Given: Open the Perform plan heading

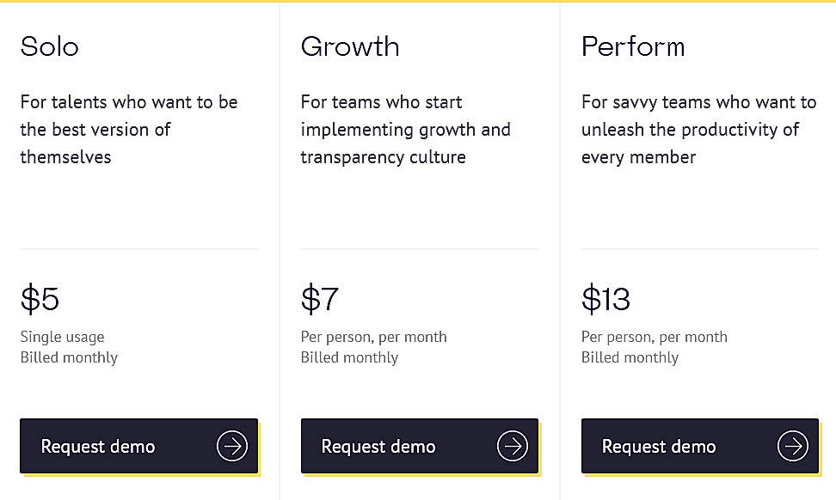Looking at the screenshot, I should coord(633,46).
